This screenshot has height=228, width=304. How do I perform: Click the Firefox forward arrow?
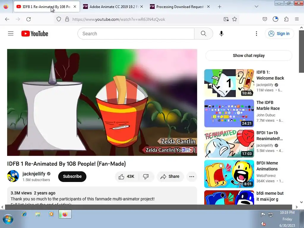[x=18, y=19]
